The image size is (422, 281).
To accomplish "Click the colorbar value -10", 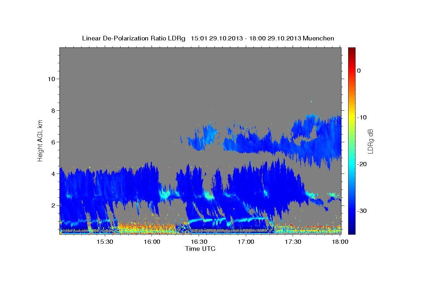I will point(362,117).
